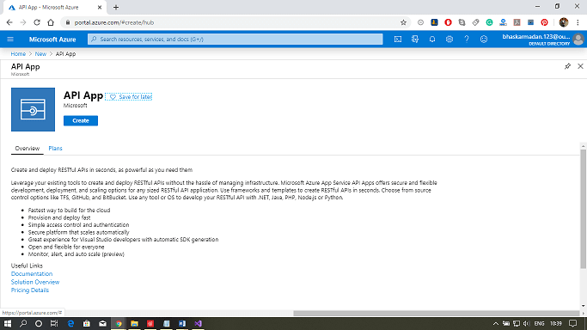
Task: Click the Opera extension icon
Action: click(x=448, y=22)
